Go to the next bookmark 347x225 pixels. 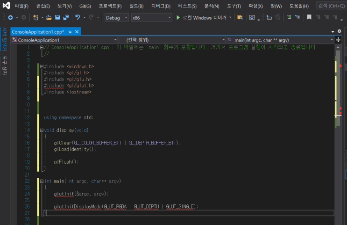[x=326, y=17]
